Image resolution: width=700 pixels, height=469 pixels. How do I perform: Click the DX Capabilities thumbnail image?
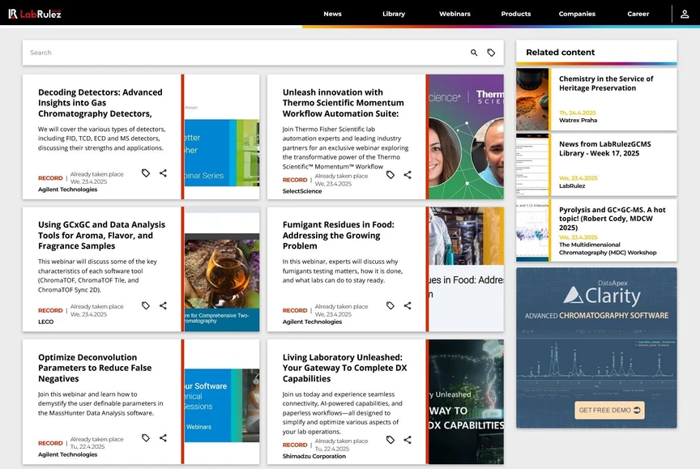pyautogui.click(x=466, y=402)
